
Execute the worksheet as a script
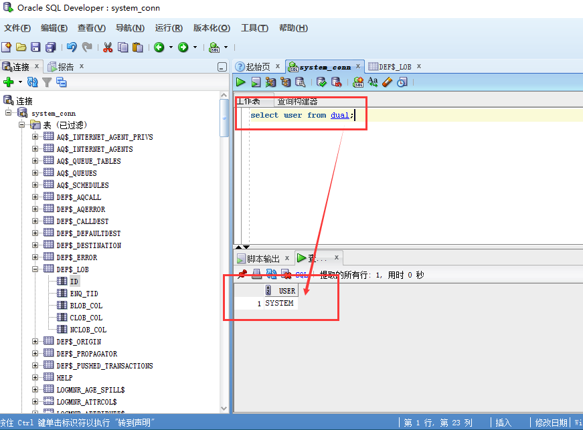256,82
